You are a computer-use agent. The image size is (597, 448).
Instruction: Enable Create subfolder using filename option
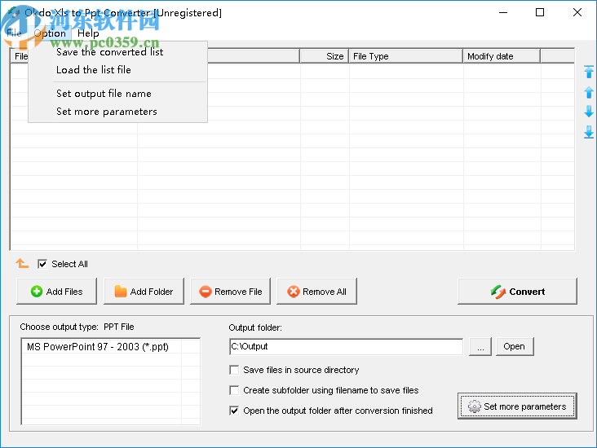point(234,390)
